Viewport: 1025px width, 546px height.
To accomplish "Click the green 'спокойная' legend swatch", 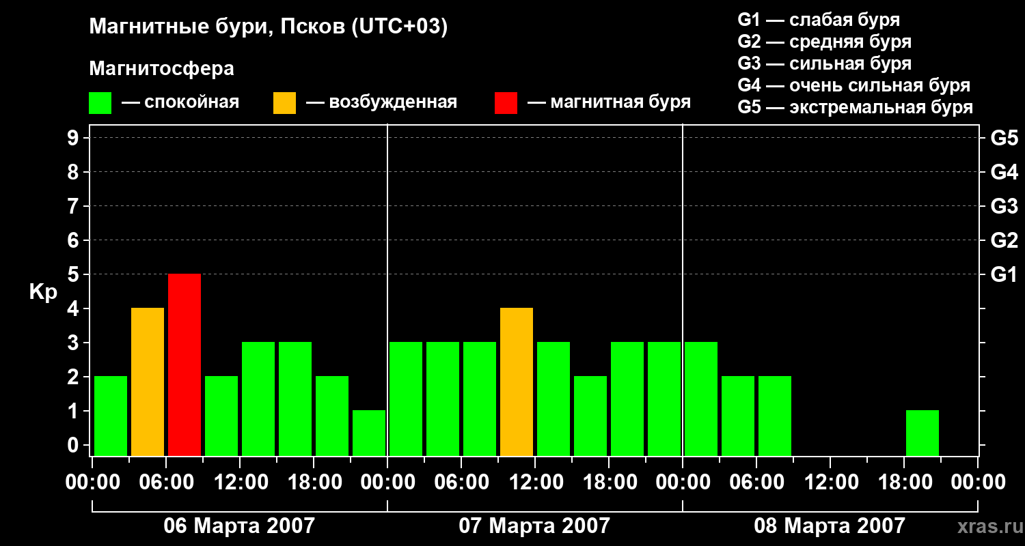I will click(x=100, y=103).
